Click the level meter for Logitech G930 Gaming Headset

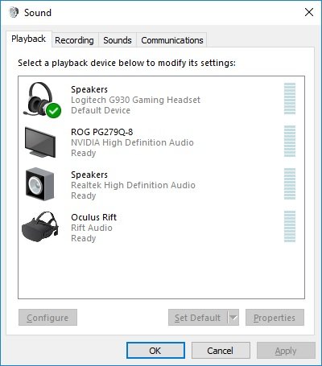point(290,98)
